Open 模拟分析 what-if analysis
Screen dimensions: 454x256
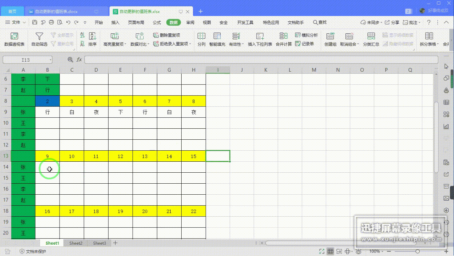tap(306, 35)
